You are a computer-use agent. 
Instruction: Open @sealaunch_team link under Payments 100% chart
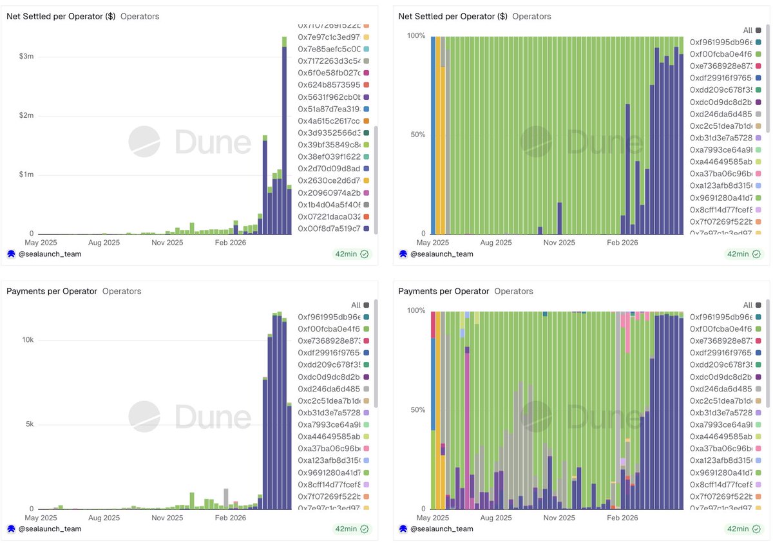coord(443,529)
